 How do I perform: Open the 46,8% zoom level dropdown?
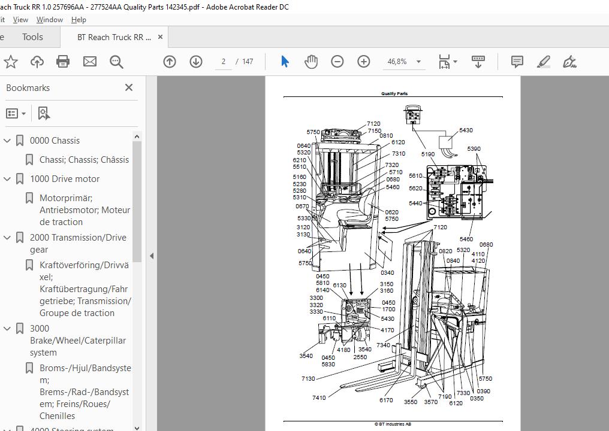418,62
